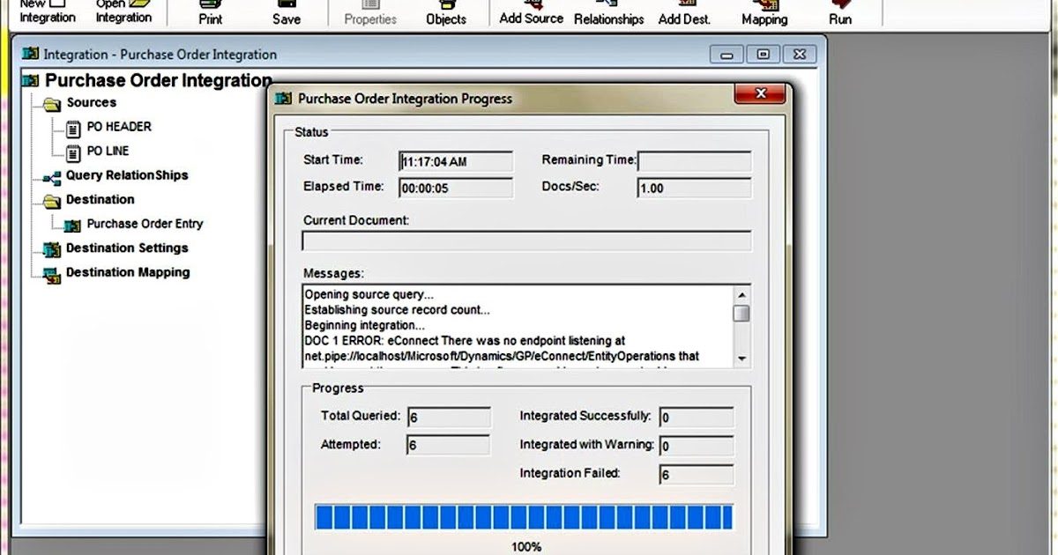
Task: Click the Start Time input field
Action: pyautogui.click(x=454, y=161)
